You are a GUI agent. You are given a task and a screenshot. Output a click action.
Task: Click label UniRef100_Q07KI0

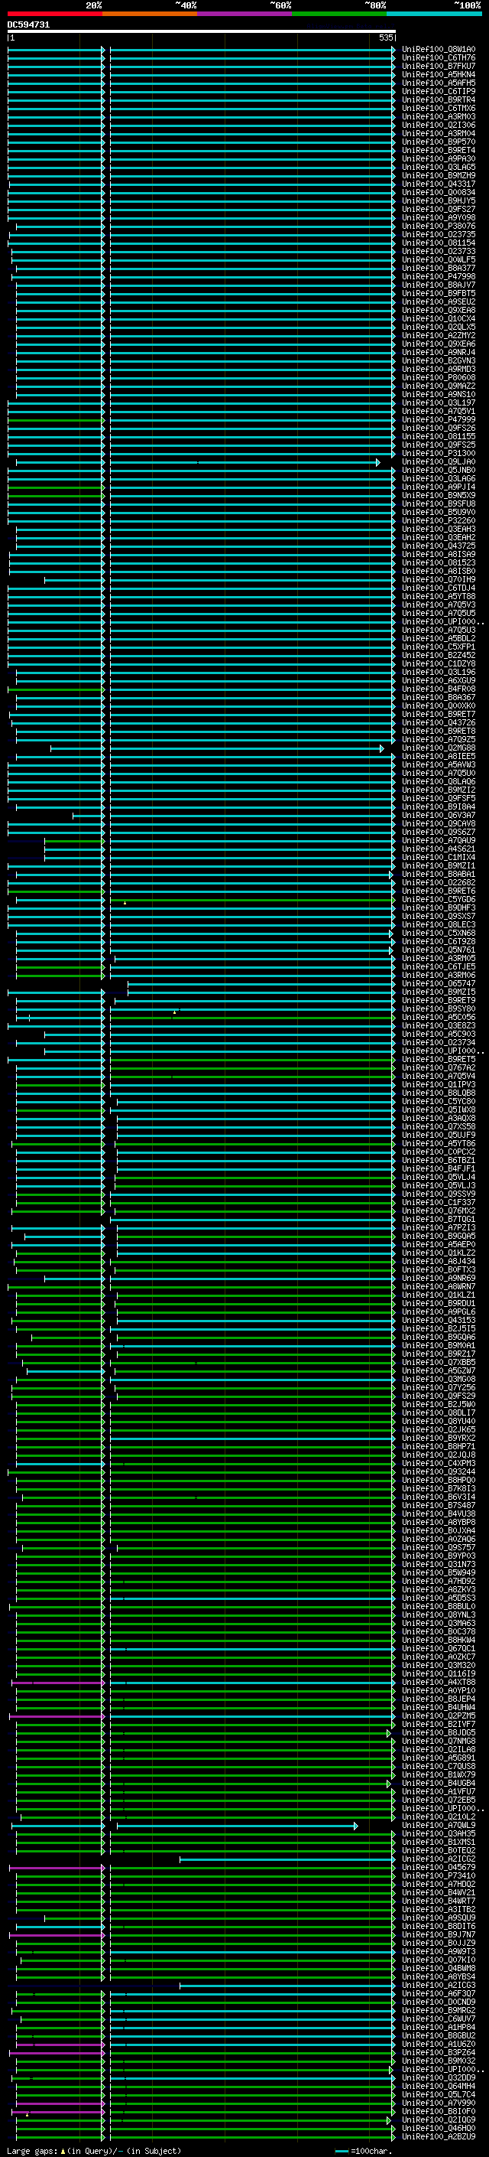tap(439, 1960)
